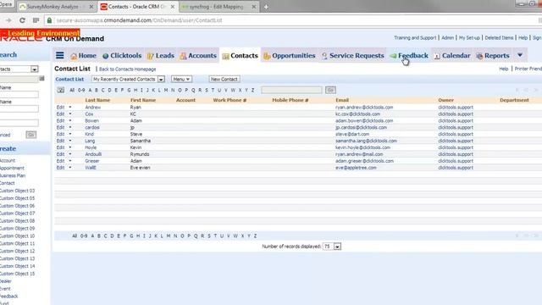
Task: Close the Contacts Oracle CRM browser tab
Action: point(173,7)
